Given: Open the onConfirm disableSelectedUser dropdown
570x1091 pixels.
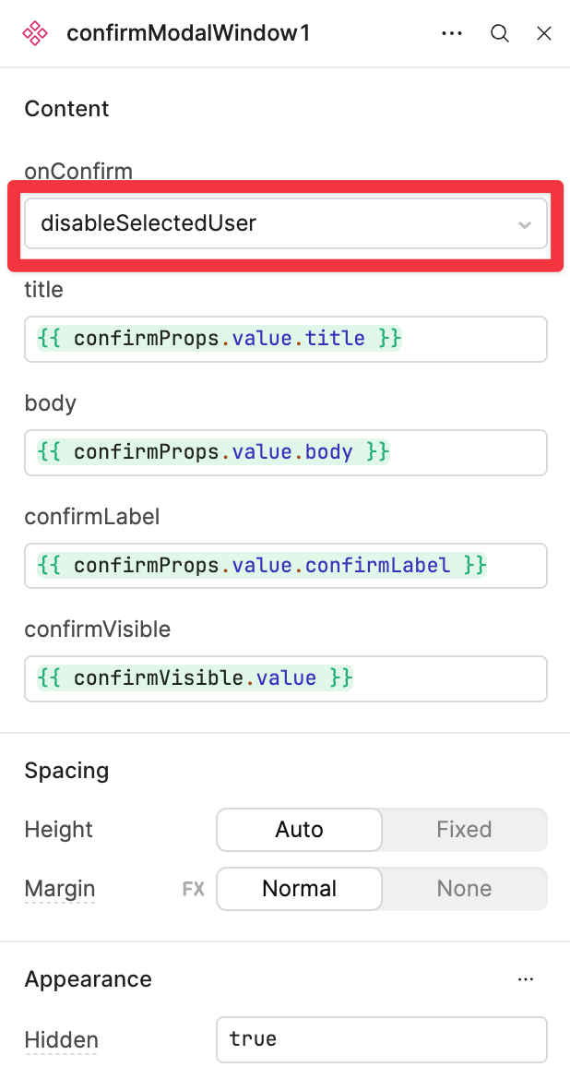Looking at the screenshot, I should 286,223.
